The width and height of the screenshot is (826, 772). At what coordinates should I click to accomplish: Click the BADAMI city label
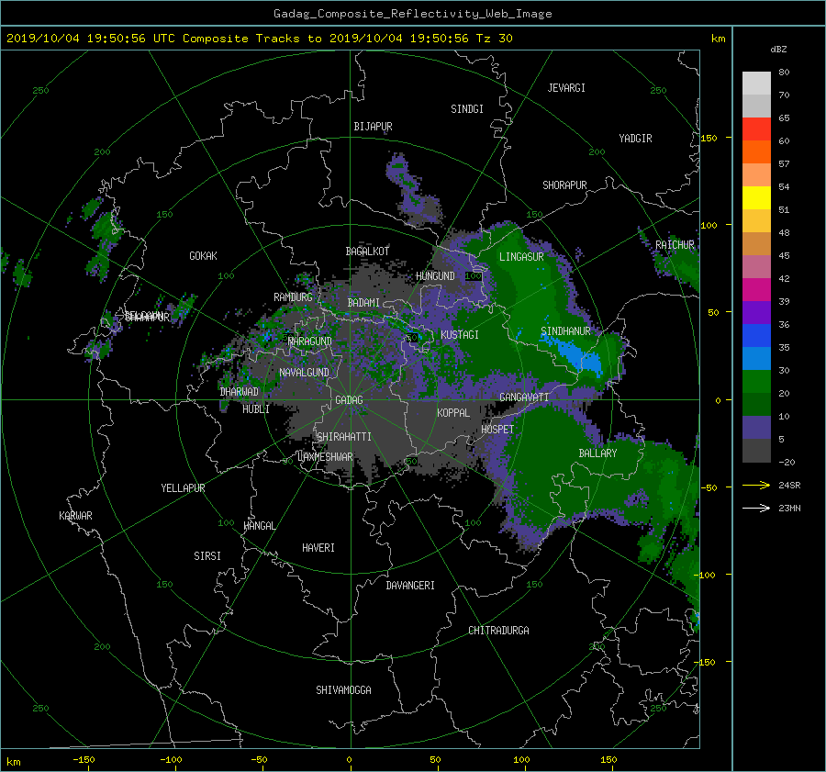coord(363,303)
